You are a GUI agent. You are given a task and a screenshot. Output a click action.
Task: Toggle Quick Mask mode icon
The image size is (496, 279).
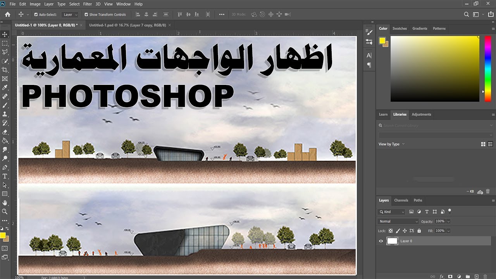click(x=5, y=248)
